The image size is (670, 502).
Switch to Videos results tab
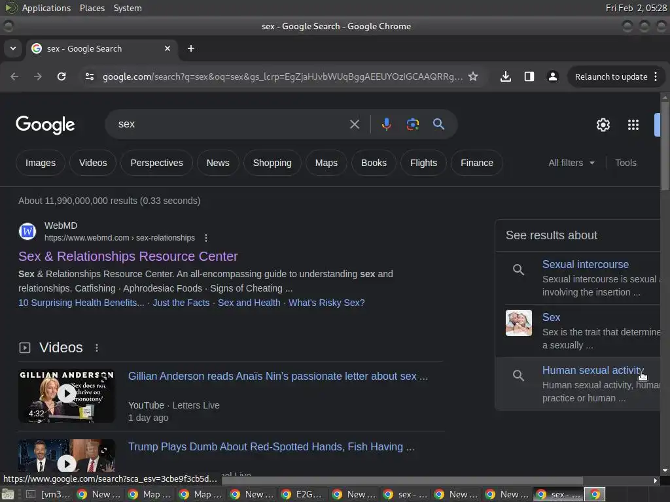[x=93, y=163]
